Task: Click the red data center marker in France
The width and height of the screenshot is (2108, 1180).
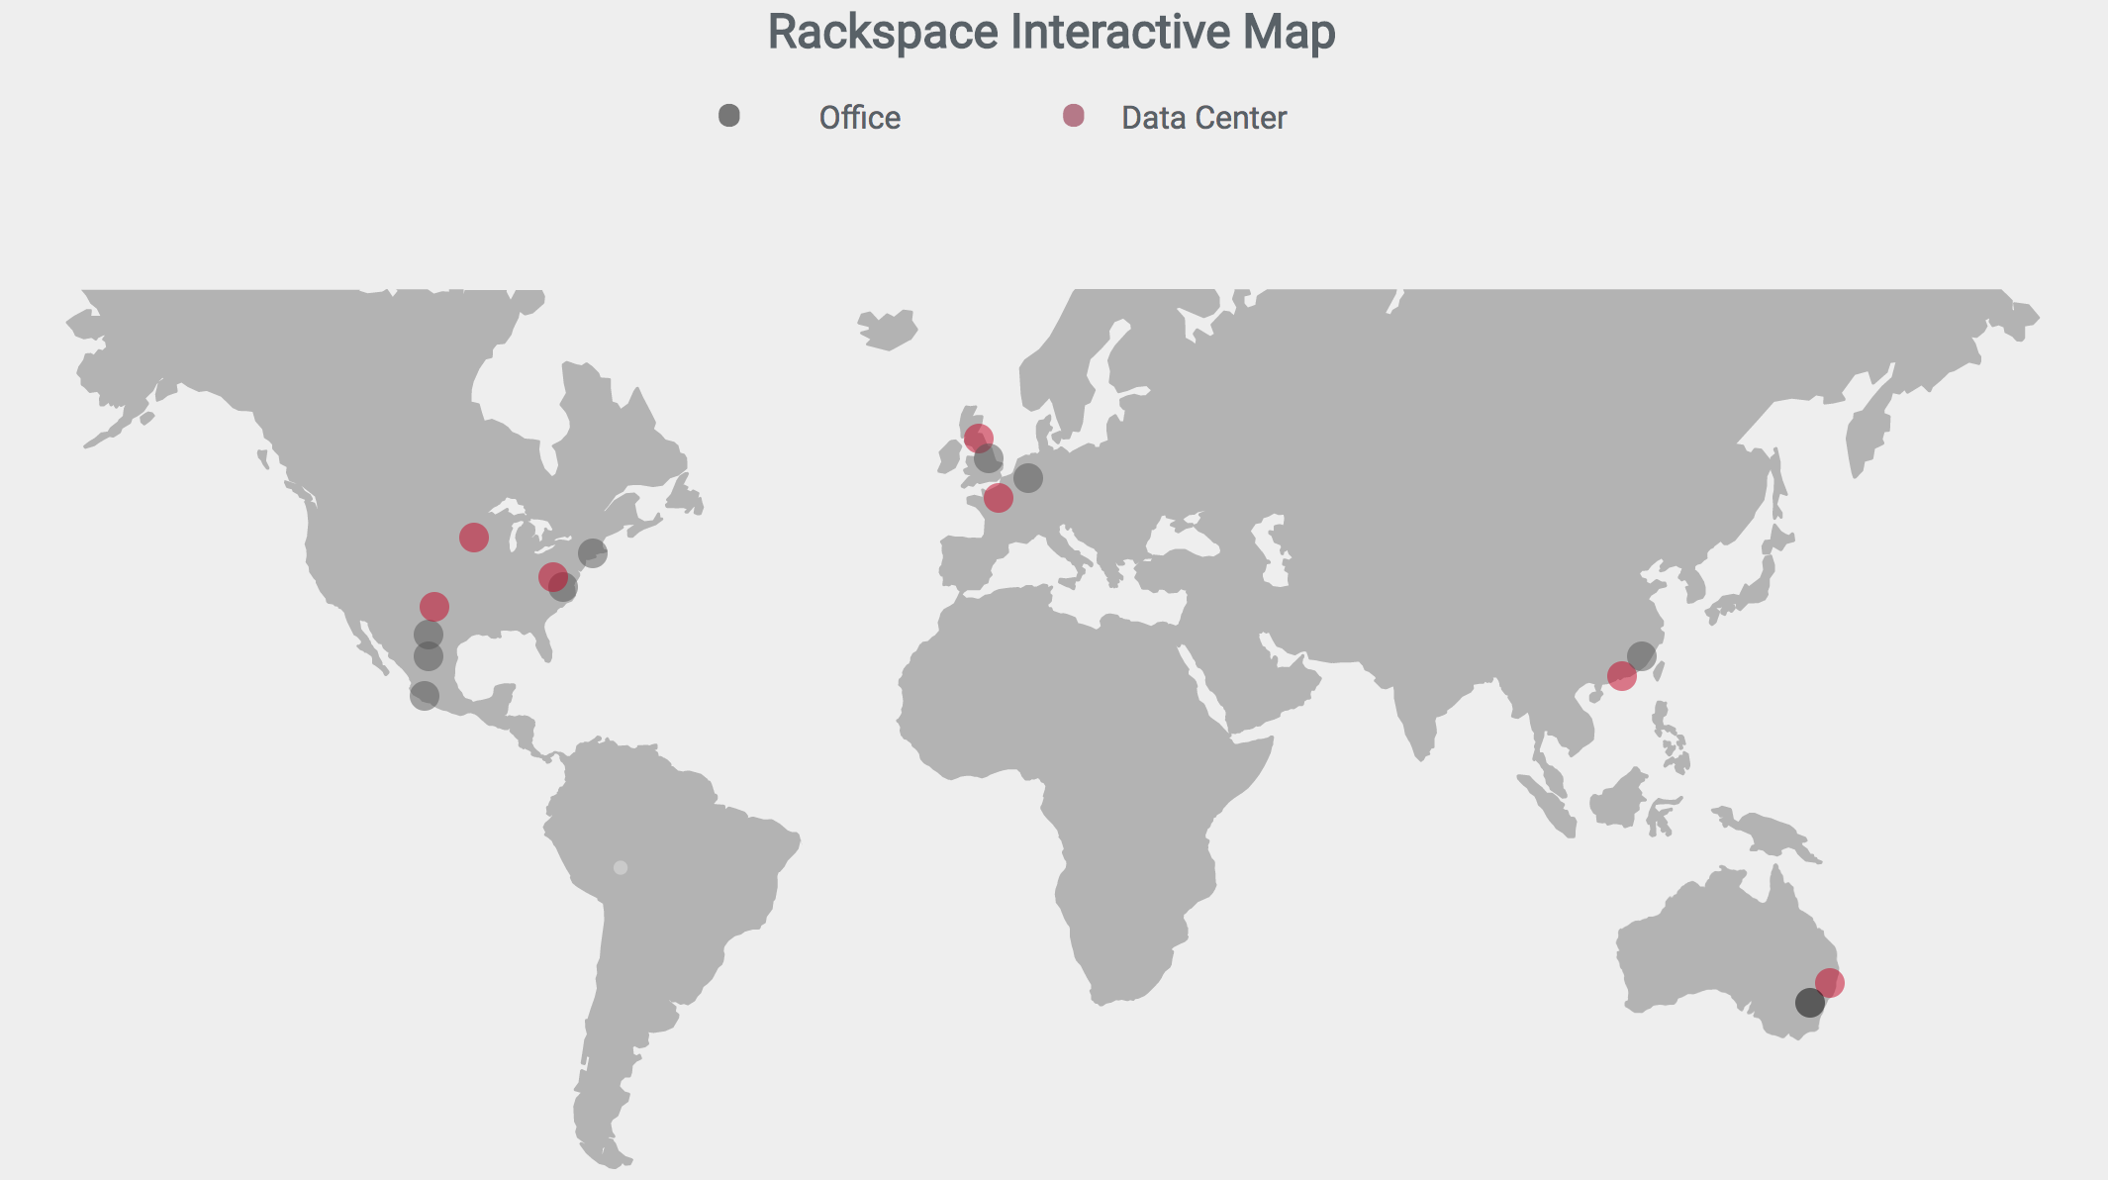Action: [x=999, y=498]
